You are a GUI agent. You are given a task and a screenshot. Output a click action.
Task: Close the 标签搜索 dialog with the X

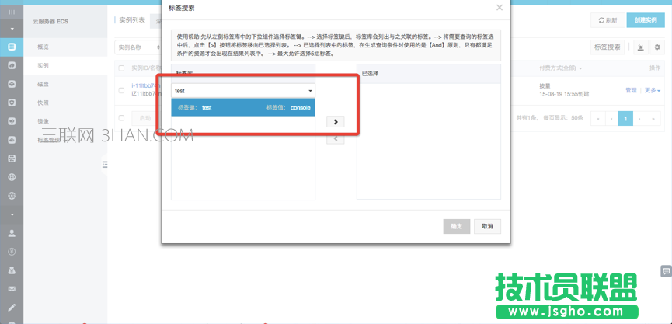[x=499, y=8]
